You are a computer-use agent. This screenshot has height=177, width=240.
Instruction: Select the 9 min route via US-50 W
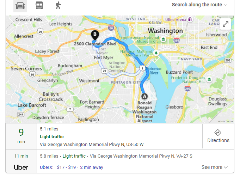click(x=104, y=136)
